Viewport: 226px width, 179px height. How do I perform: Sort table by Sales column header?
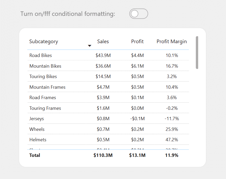(x=103, y=42)
